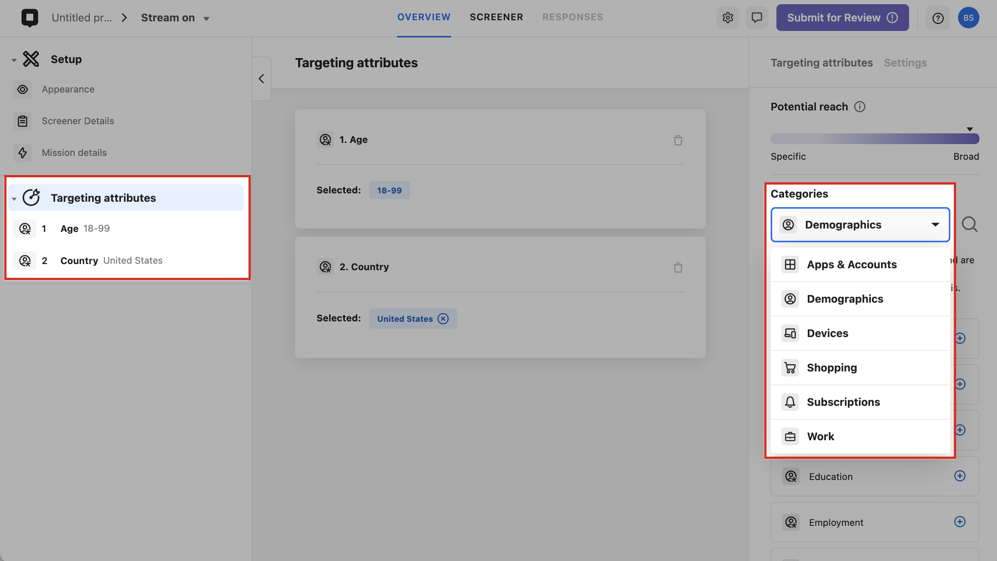Click the Potential reach gradient bar
997x561 pixels.
(x=875, y=138)
